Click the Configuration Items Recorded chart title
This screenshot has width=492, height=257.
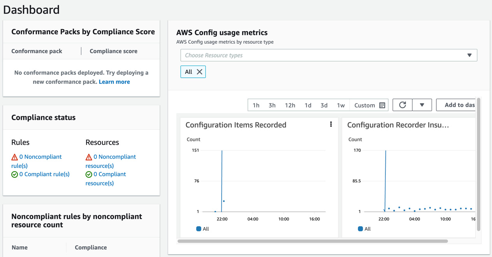point(236,125)
